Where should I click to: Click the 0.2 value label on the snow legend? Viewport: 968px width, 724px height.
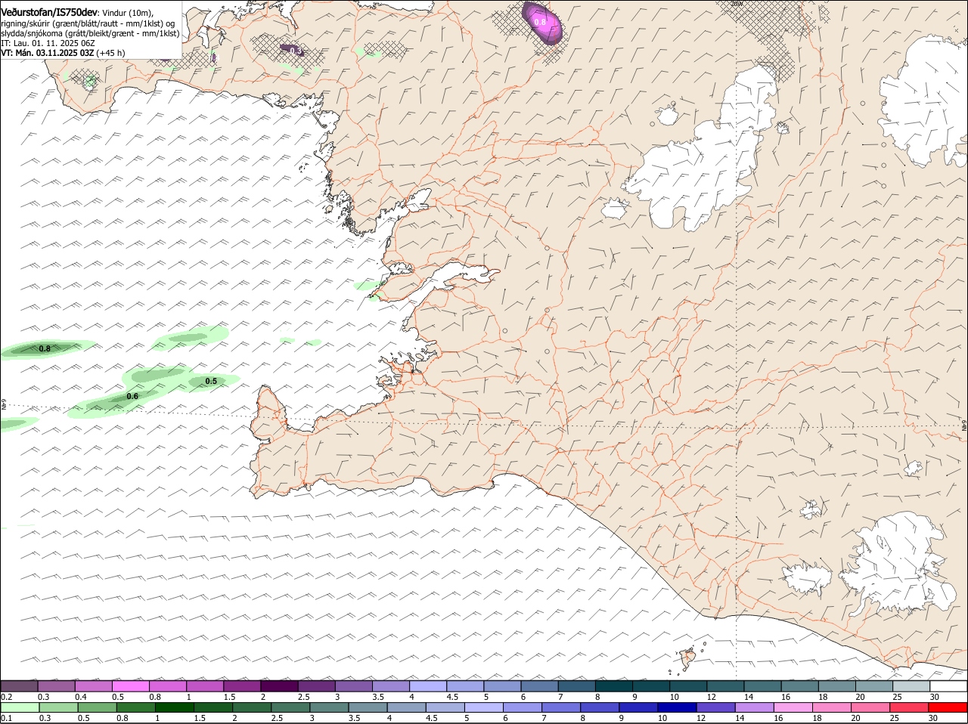click(6, 697)
